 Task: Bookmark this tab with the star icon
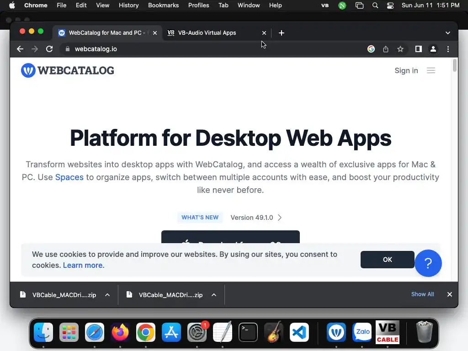(x=400, y=49)
